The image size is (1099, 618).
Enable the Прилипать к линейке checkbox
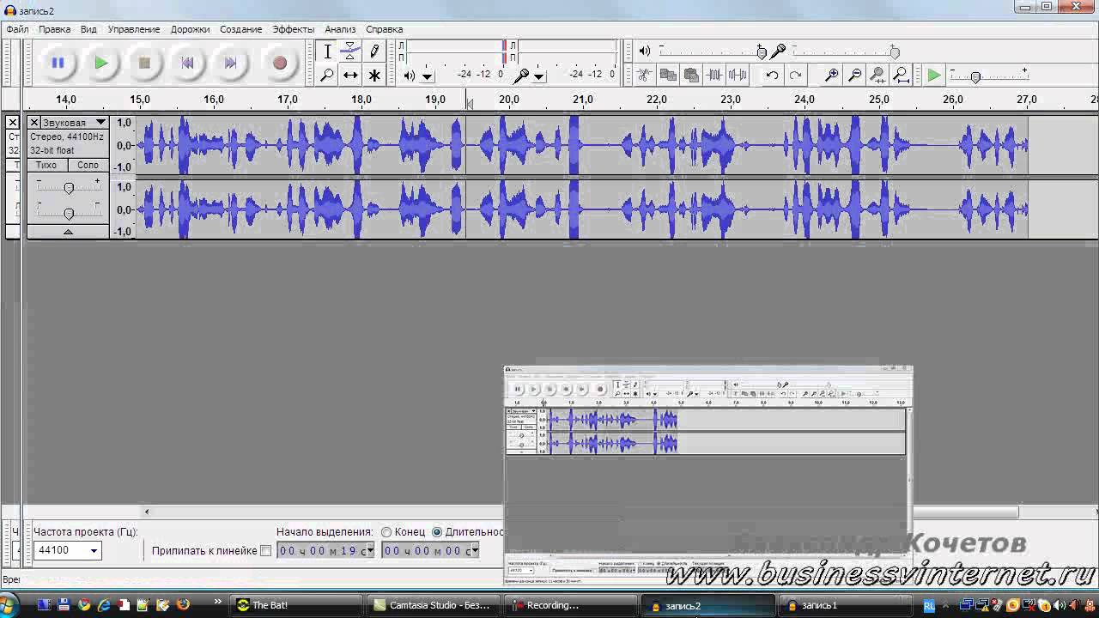pyautogui.click(x=265, y=551)
